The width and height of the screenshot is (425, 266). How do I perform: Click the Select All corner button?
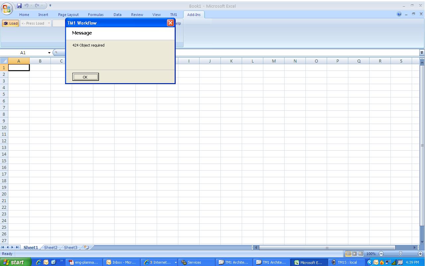pos(4,61)
